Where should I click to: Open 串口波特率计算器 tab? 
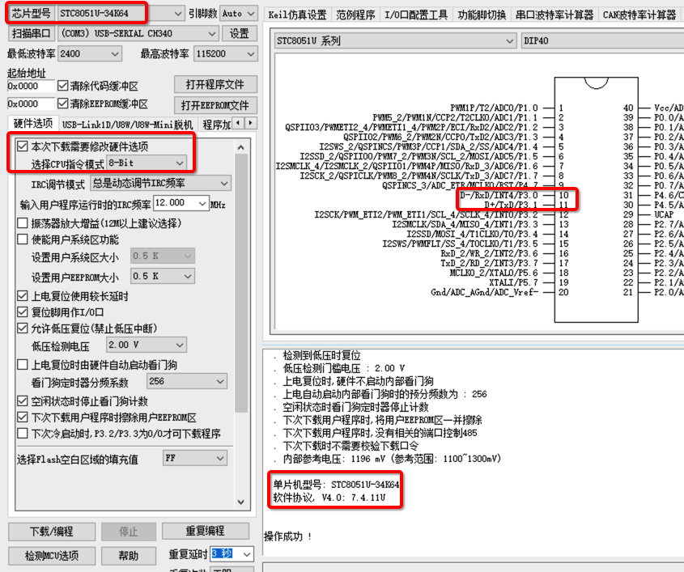(554, 15)
